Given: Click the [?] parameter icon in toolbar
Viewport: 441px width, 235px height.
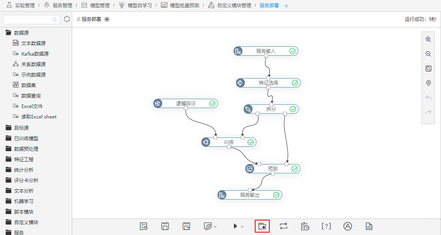Looking at the screenshot, I should coord(326,226).
